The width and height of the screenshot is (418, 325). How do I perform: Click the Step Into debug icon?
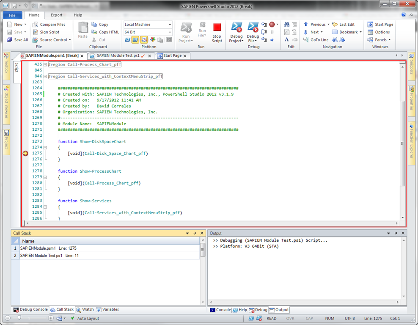pyautogui.click(x=264, y=25)
